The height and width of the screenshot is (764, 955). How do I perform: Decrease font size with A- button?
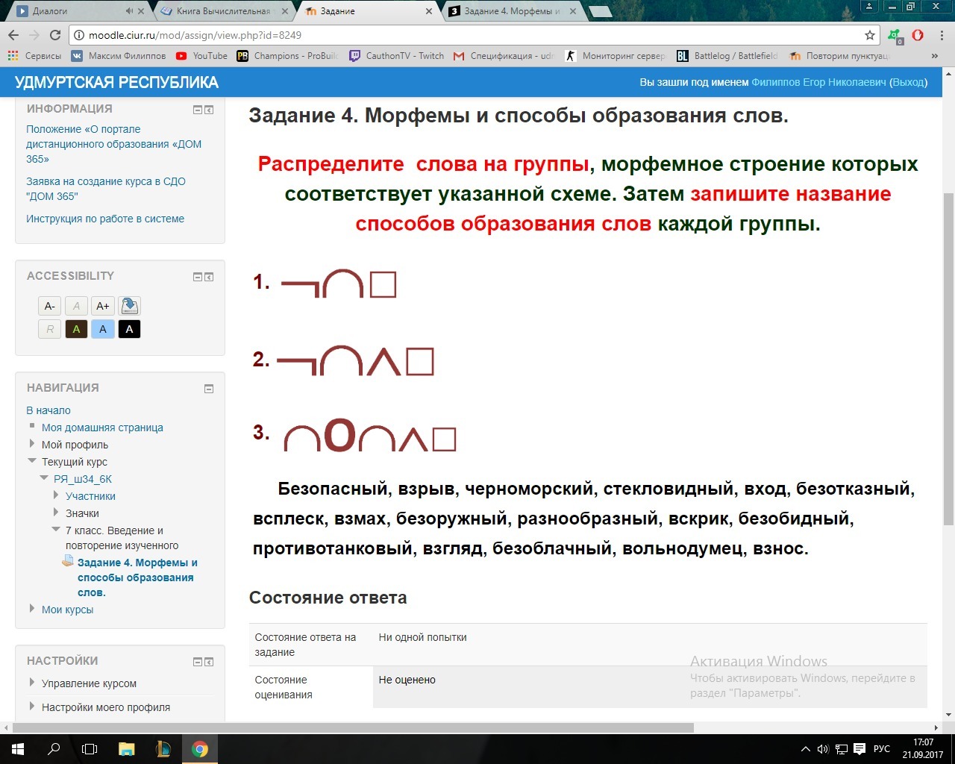click(x=50, y=306)
